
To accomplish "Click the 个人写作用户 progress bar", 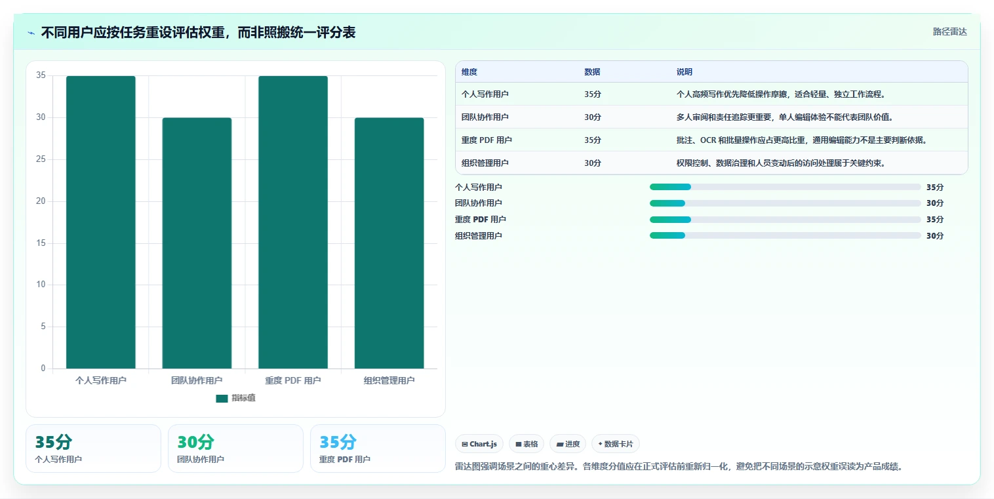I will [785, 187].
